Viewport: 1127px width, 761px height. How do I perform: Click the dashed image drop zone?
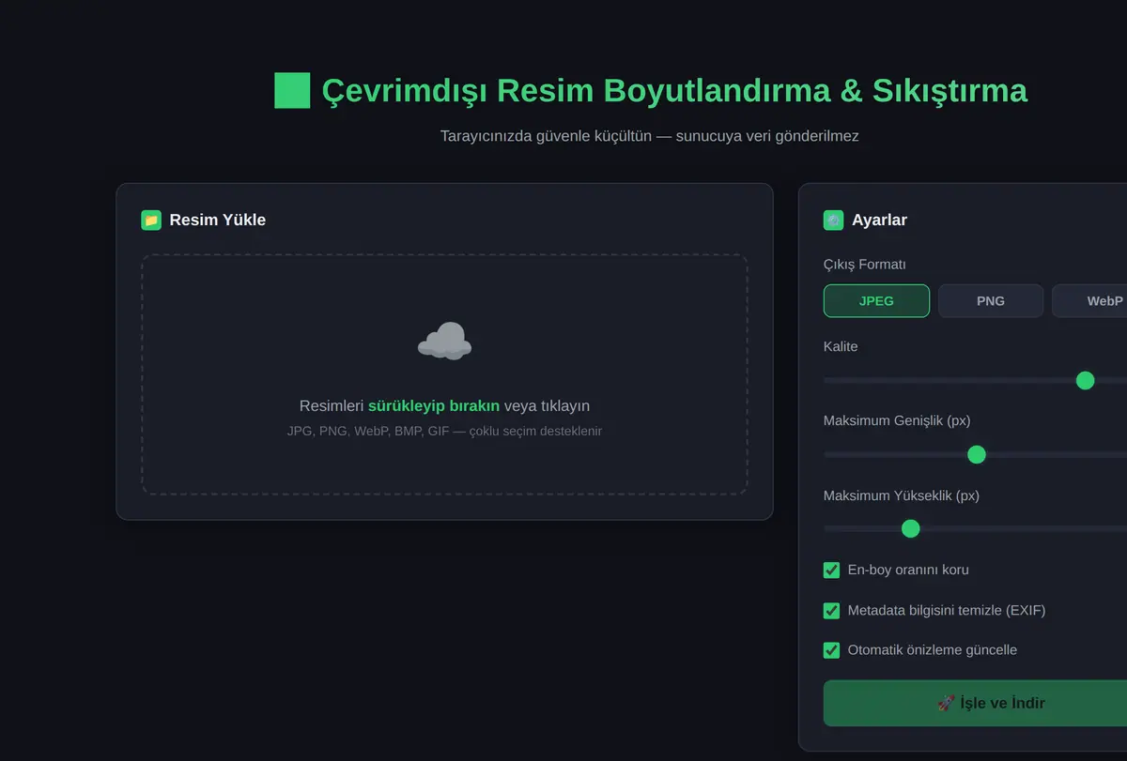click(x=444, y=374)
